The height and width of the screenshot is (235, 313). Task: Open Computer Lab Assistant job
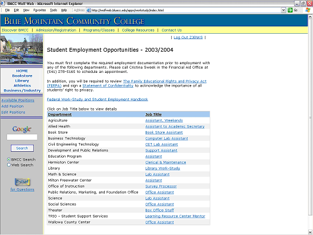pos(166,139)
